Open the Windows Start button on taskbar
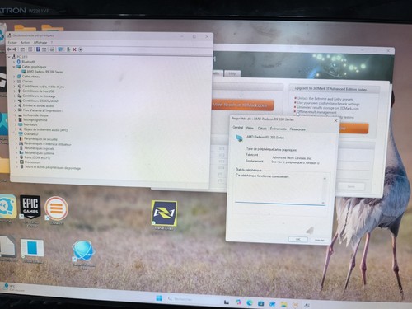Image resolution: width=412 pixels, height=309 pixels. click(x=159, y=298)
